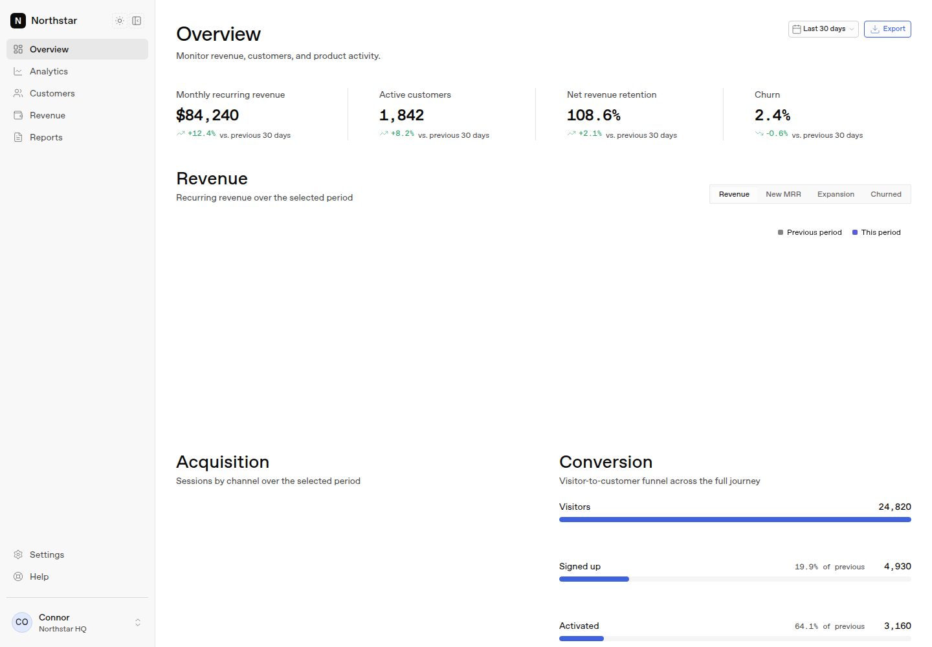
Task: Open the Last 30 days dropdown
Action: (x=823, y=29)
